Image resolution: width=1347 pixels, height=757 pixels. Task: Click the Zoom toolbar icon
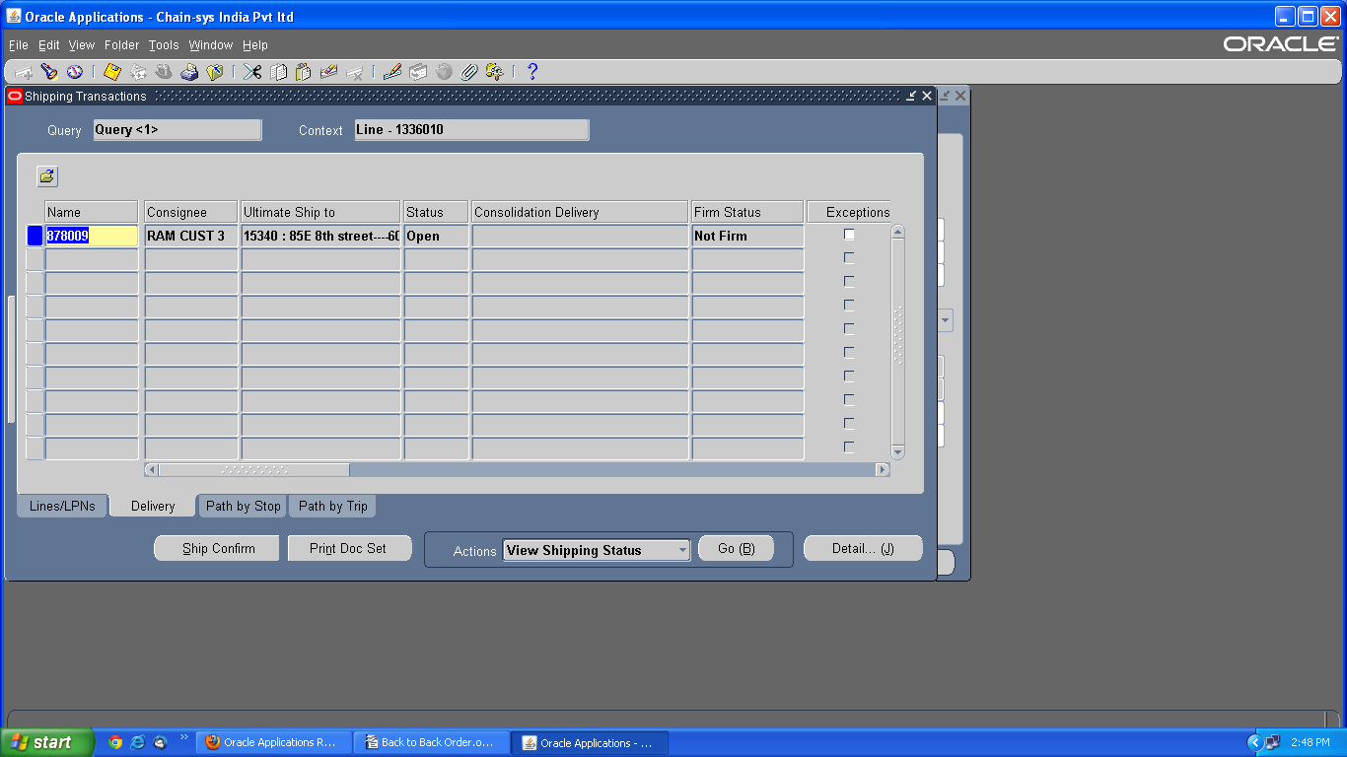(x=418, y=72)
